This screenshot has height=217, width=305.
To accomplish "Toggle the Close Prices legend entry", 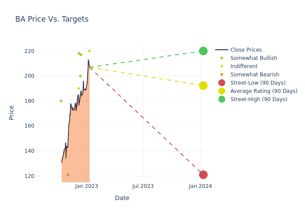I will point(246,50).
